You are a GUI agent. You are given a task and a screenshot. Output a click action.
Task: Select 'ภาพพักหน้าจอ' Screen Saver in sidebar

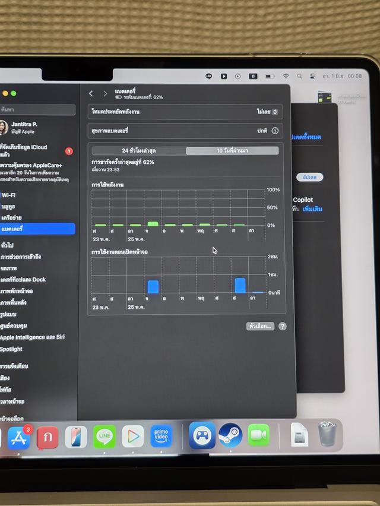[x=37, y=291]
